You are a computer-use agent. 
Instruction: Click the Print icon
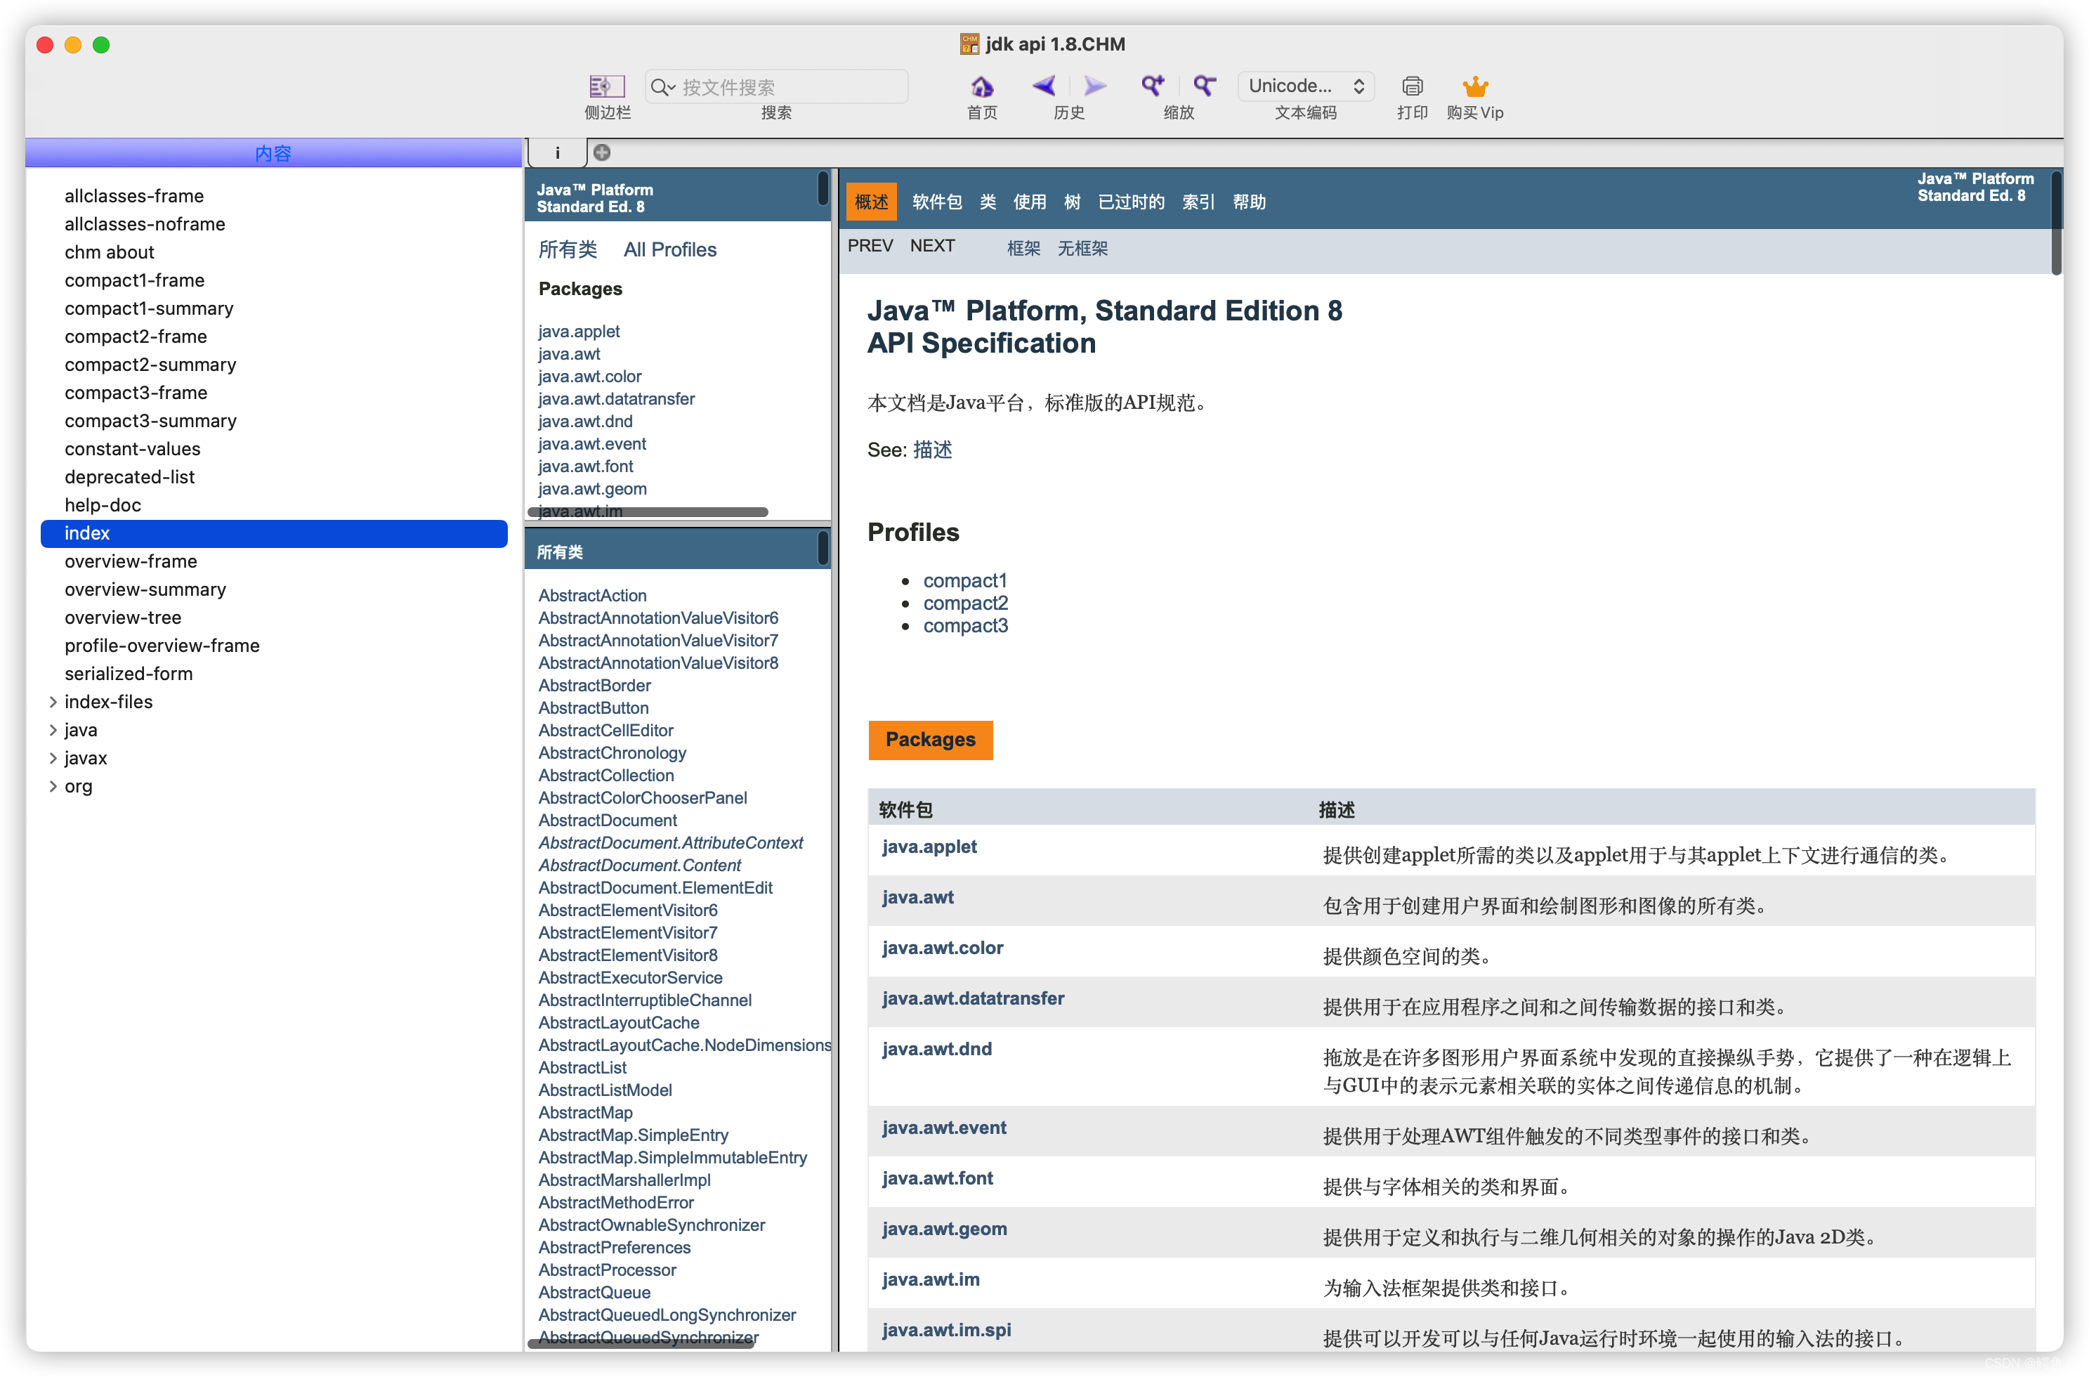(x=1412, y=86)
